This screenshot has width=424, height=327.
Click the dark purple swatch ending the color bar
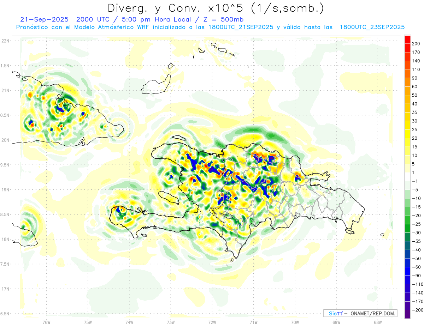408,314
